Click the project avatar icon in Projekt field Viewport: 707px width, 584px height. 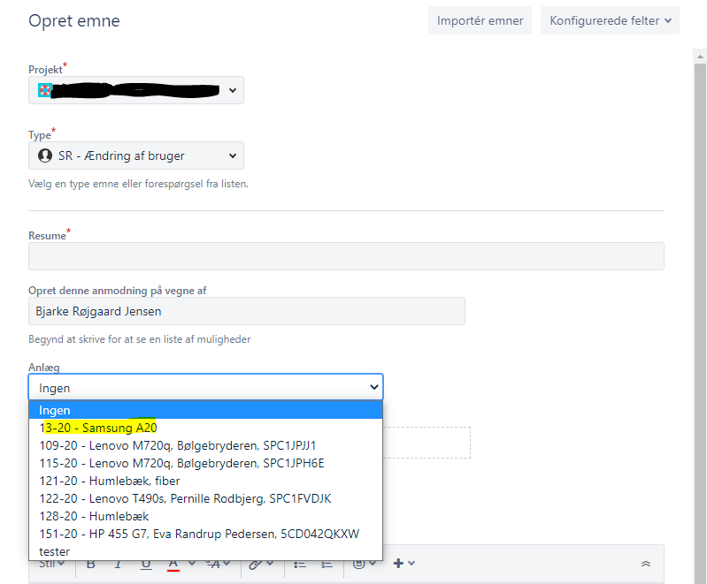[44, 90]
